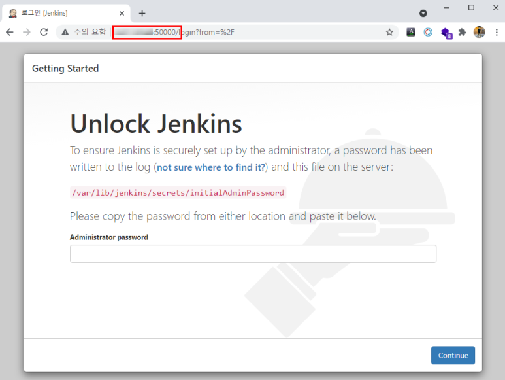Click the Unlock Jenkins heading

(156, 124)
